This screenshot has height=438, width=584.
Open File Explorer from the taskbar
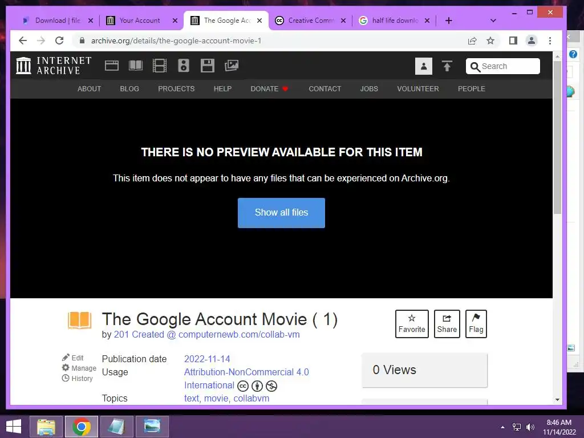tap(46, 427)
